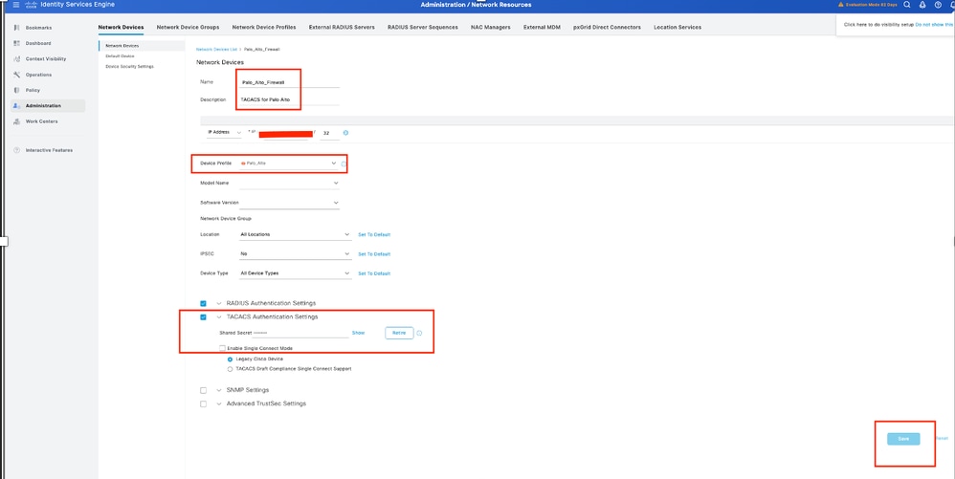This screenshot has height=479, width=955.
Task: Open the help question mark icon
Action: [x=938, y=4]
